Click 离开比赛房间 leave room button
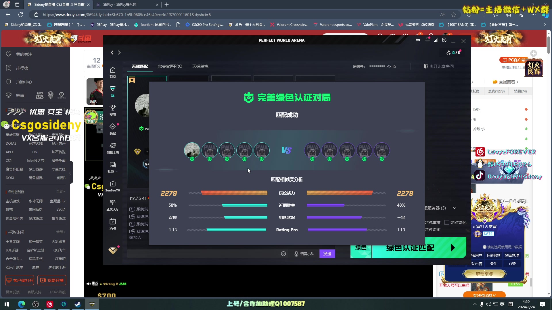Image resolution: width=552 pixels, height=310 pixels. click(439, 66)
